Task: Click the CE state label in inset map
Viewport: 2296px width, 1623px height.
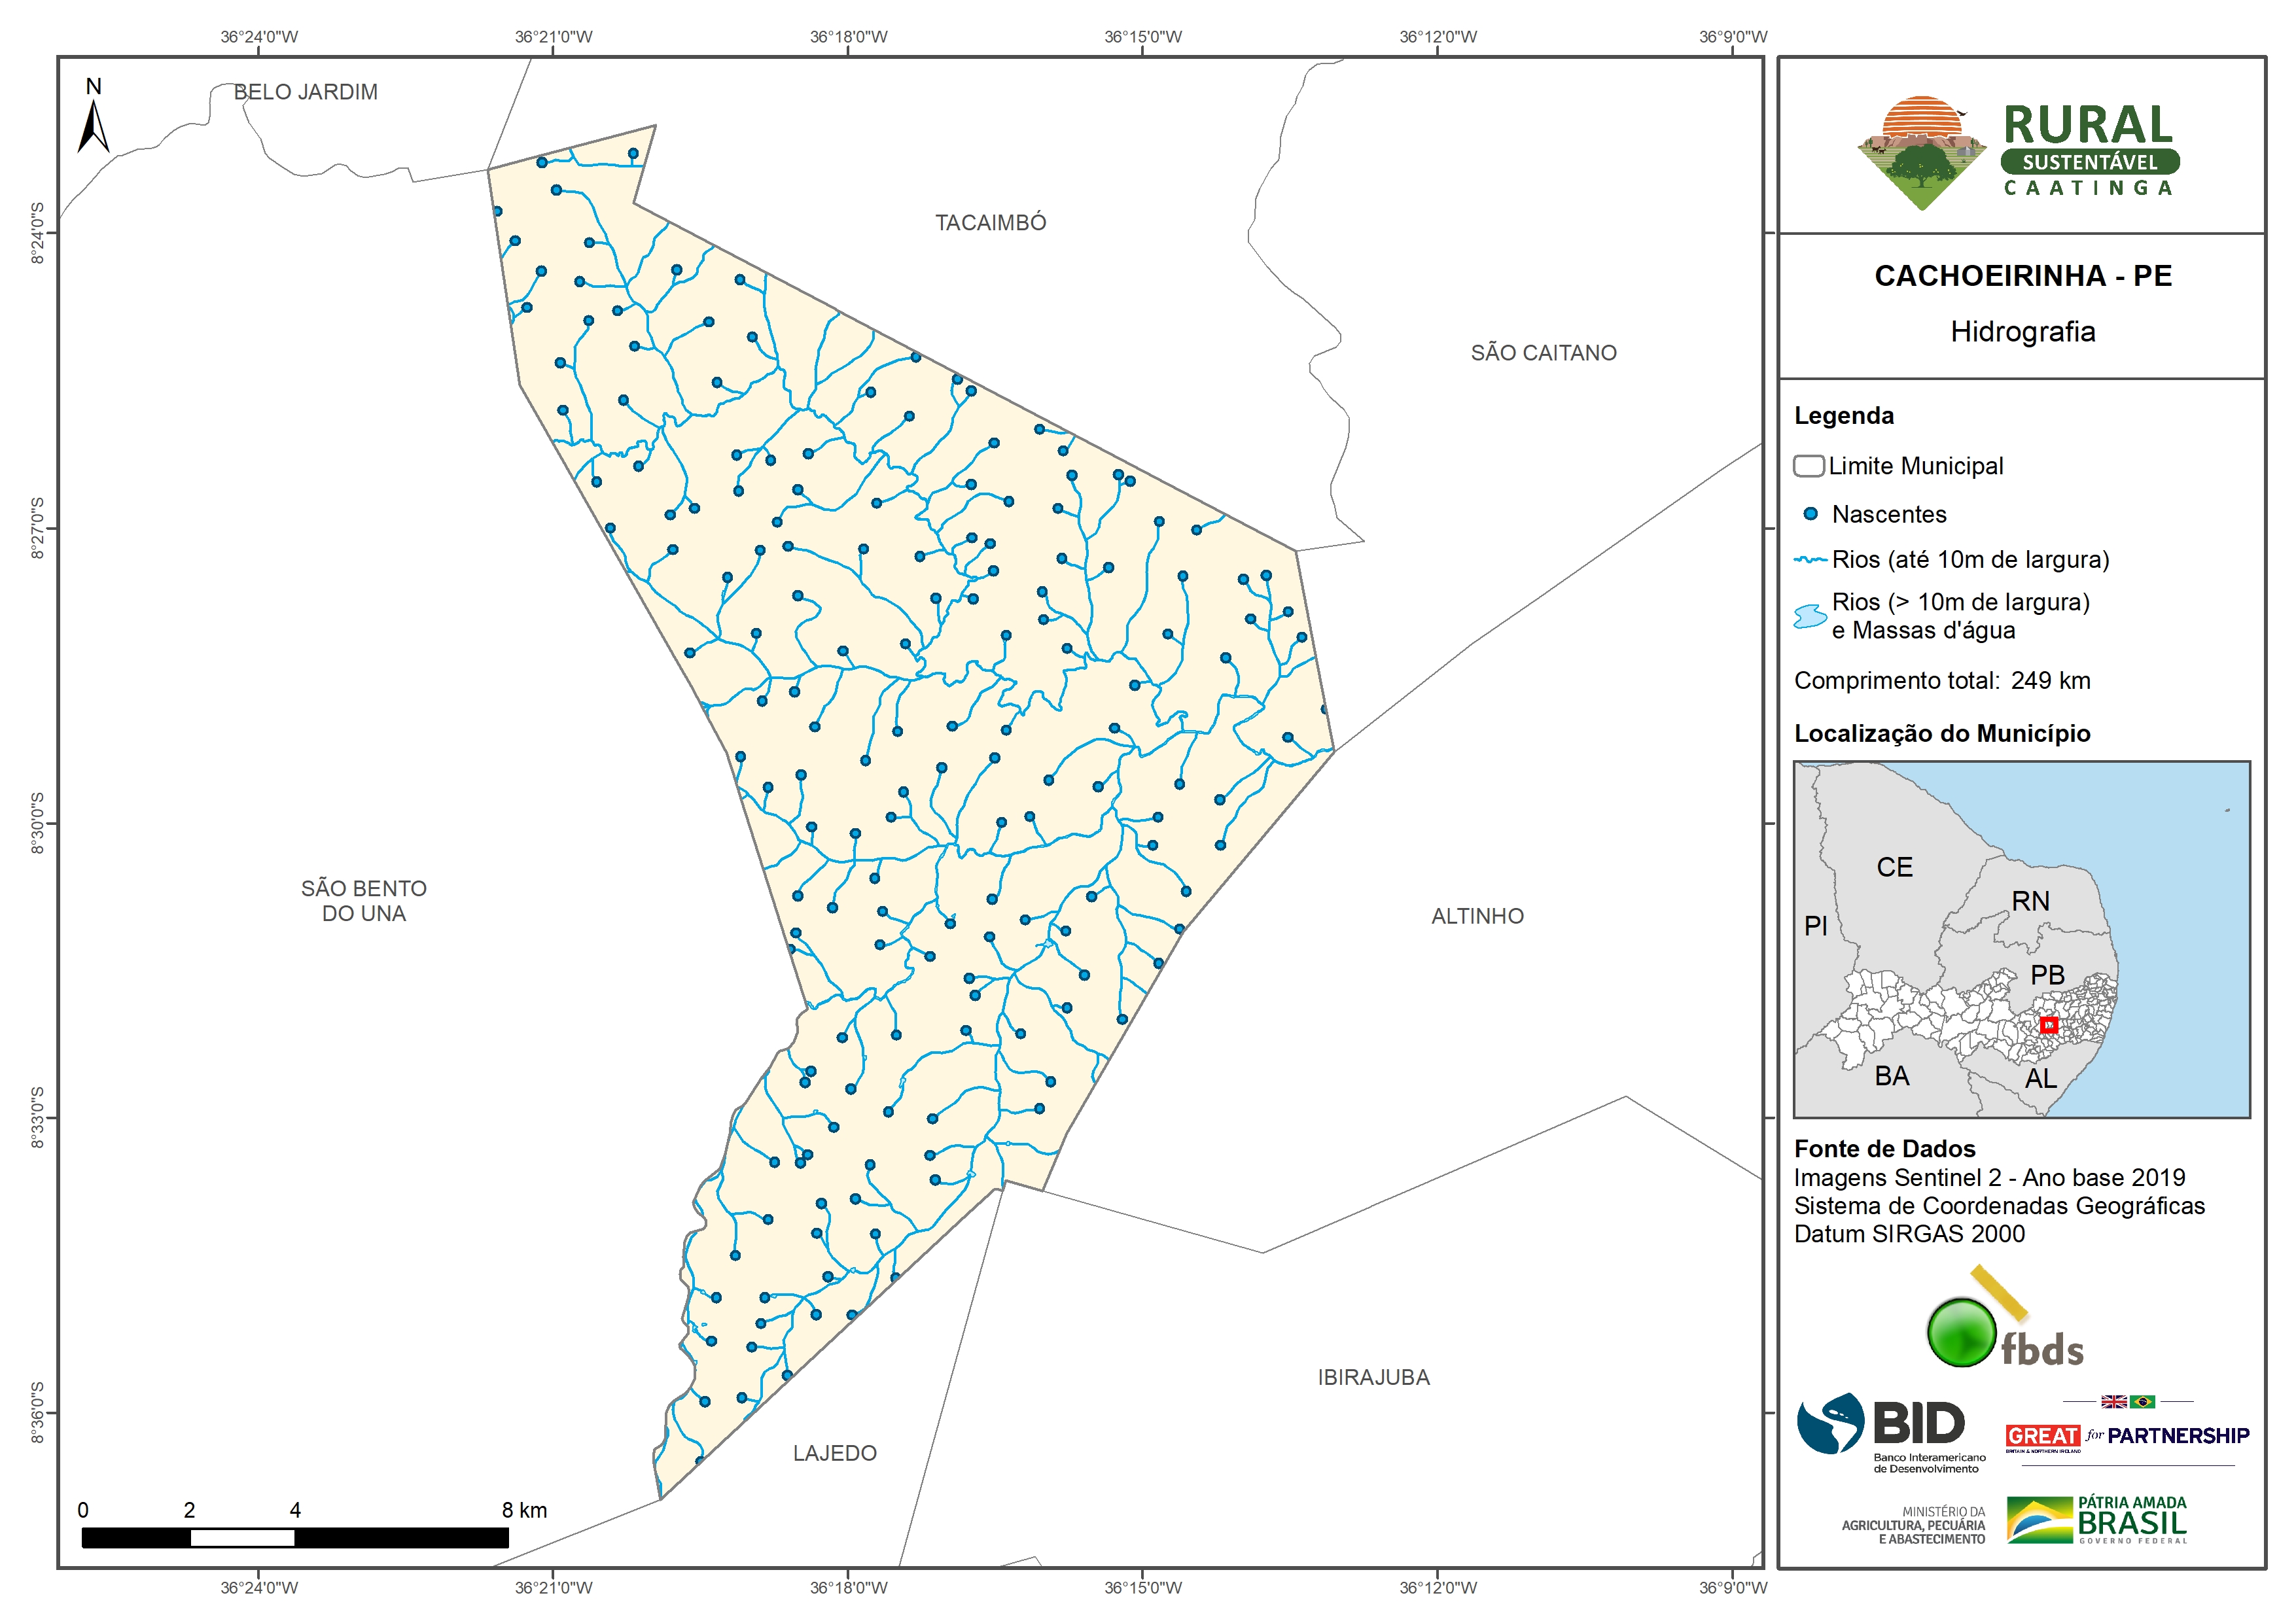Action: click(x=1894, y=867)
